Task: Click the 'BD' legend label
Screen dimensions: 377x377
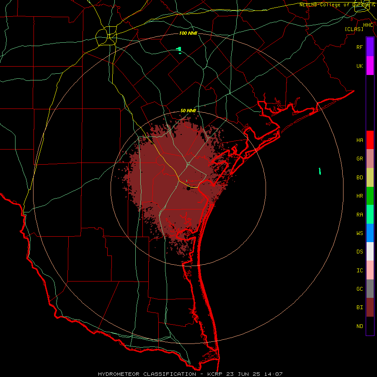Action: pos(360,178)
